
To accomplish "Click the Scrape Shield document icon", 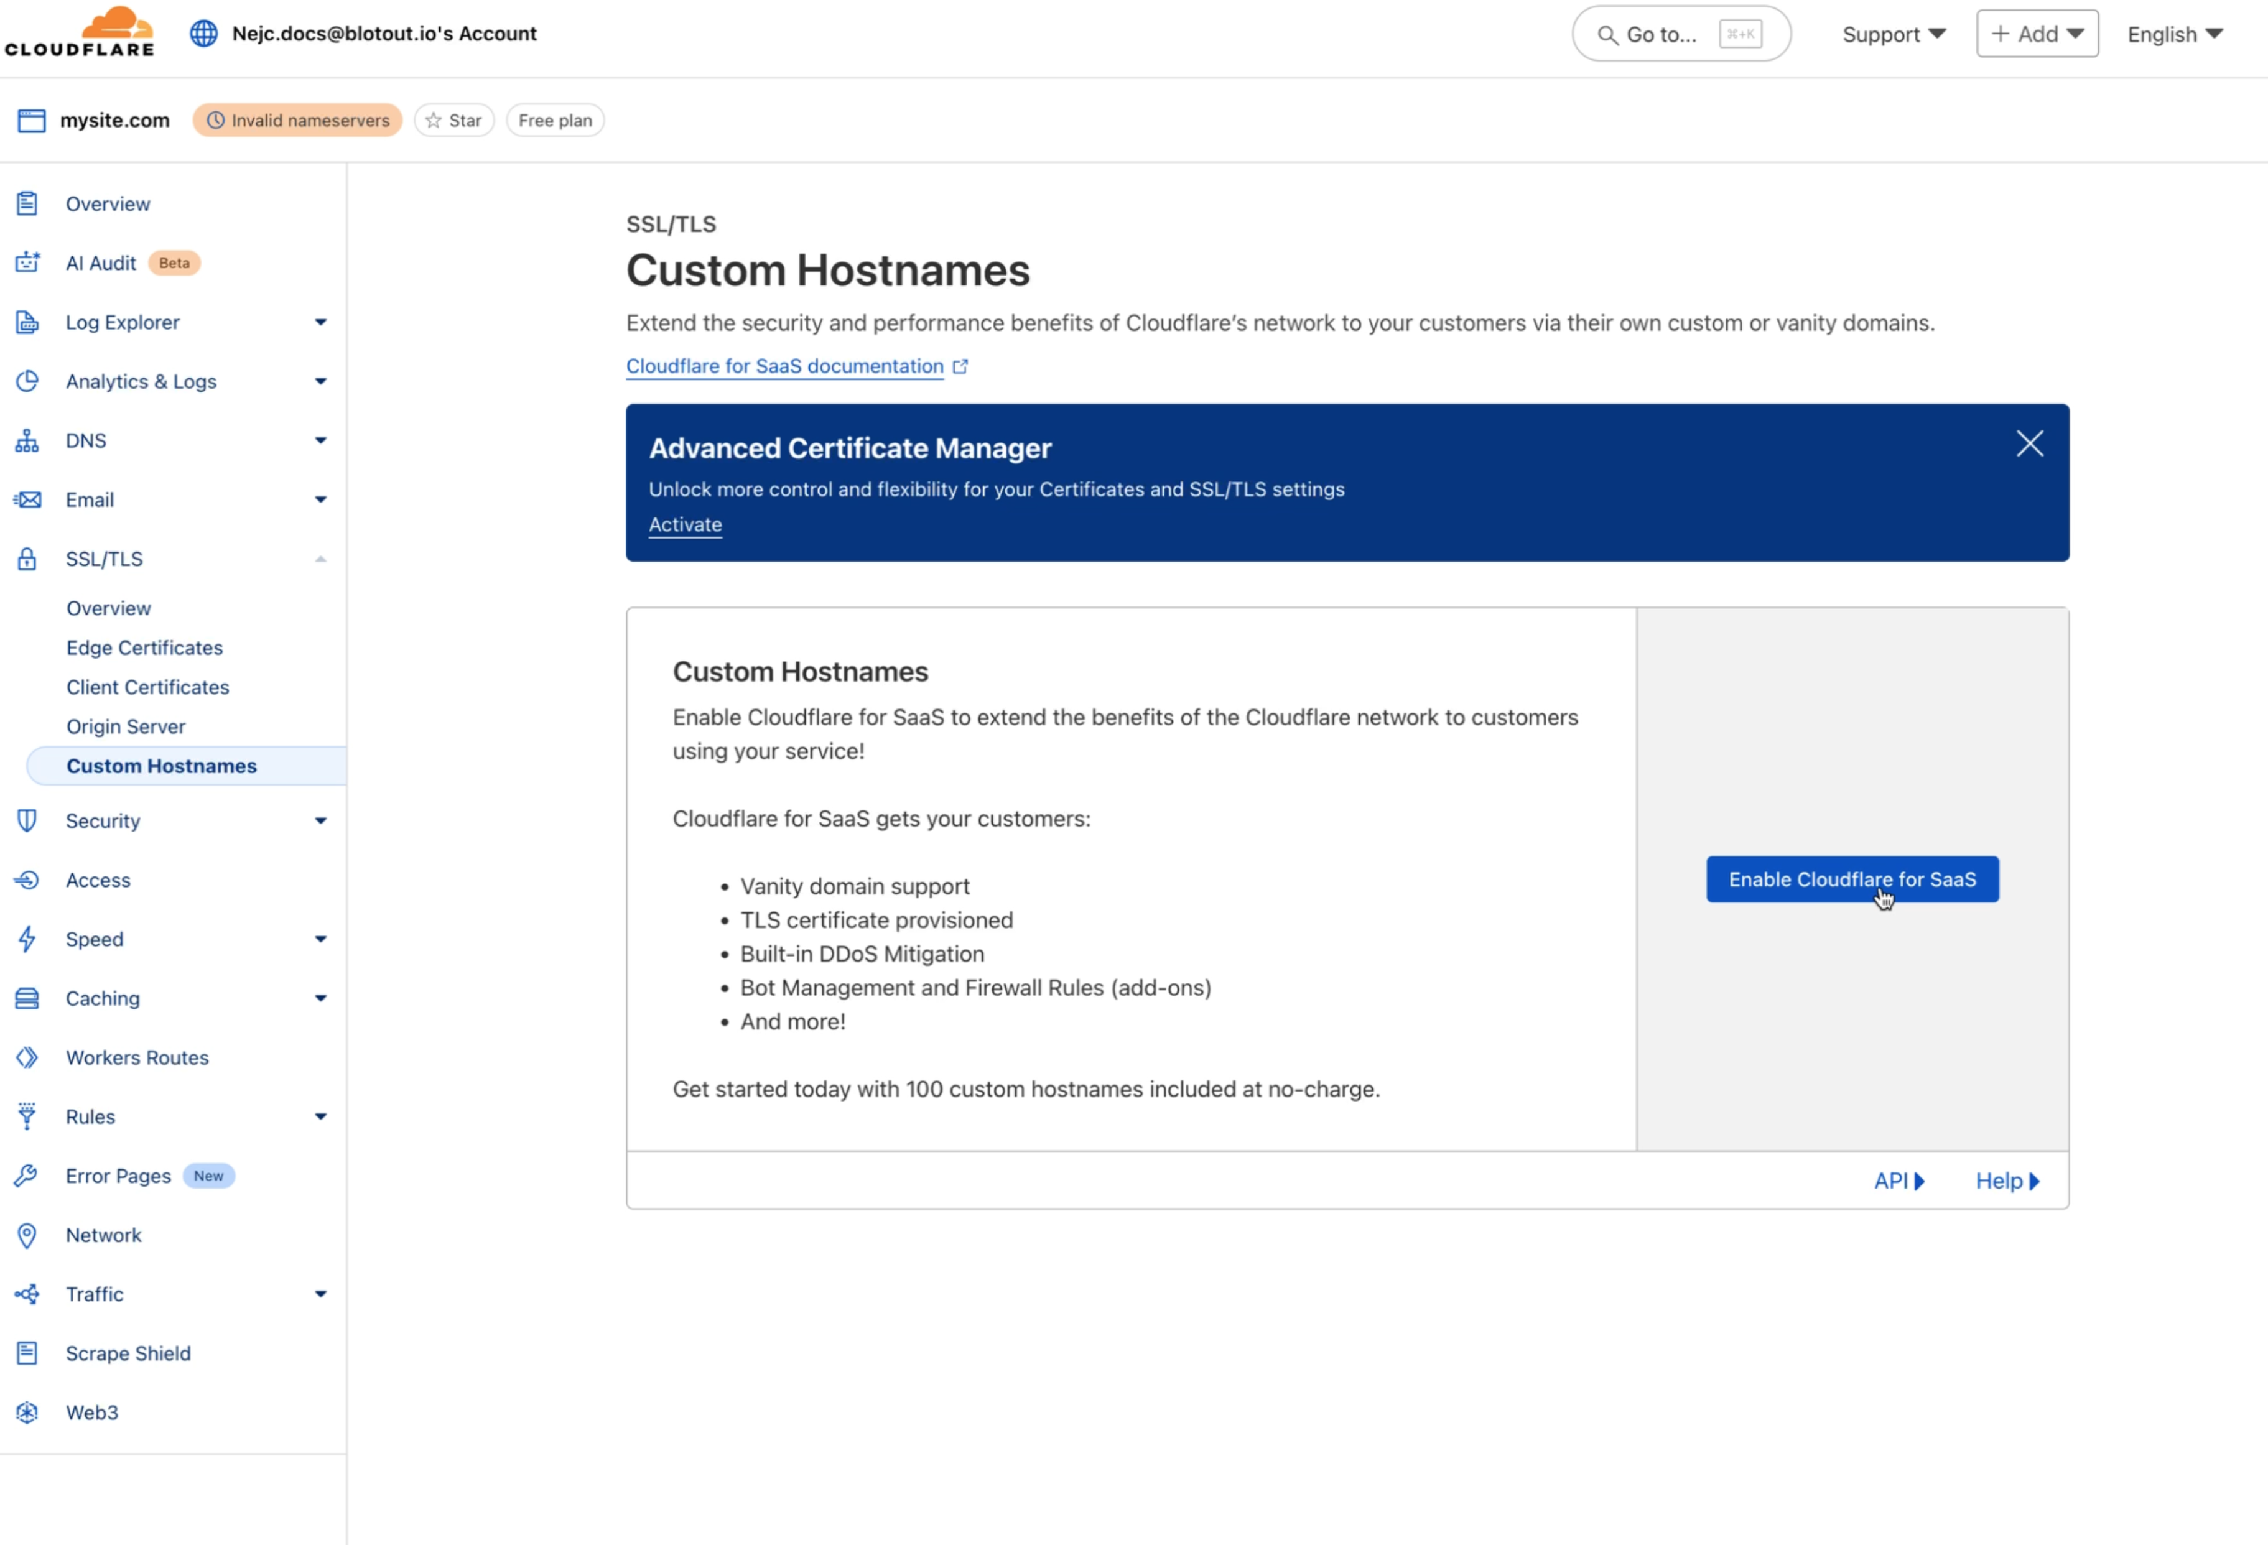I will [27, 1353].
